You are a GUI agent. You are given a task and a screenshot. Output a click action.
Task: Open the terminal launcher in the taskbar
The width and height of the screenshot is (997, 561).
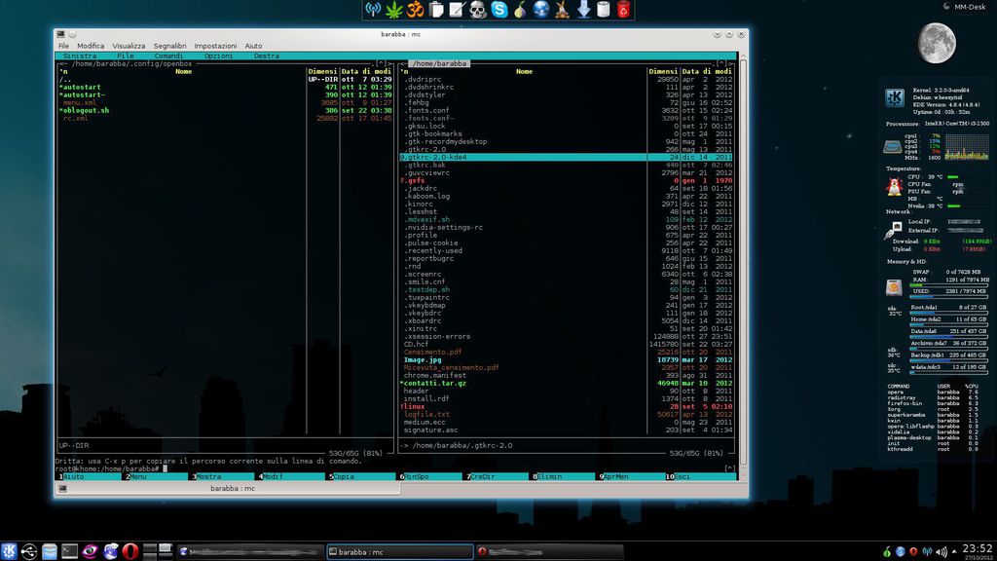tap(70, 551)
